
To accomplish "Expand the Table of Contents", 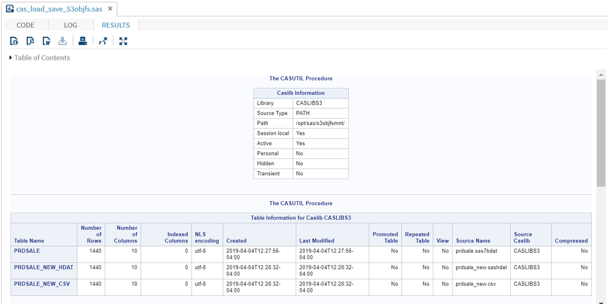I will tap(40, 58).
